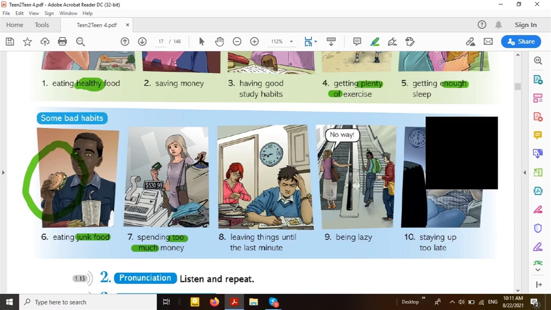
Task: Zoom in with the plus icon
Action: (x=254, y=42)
